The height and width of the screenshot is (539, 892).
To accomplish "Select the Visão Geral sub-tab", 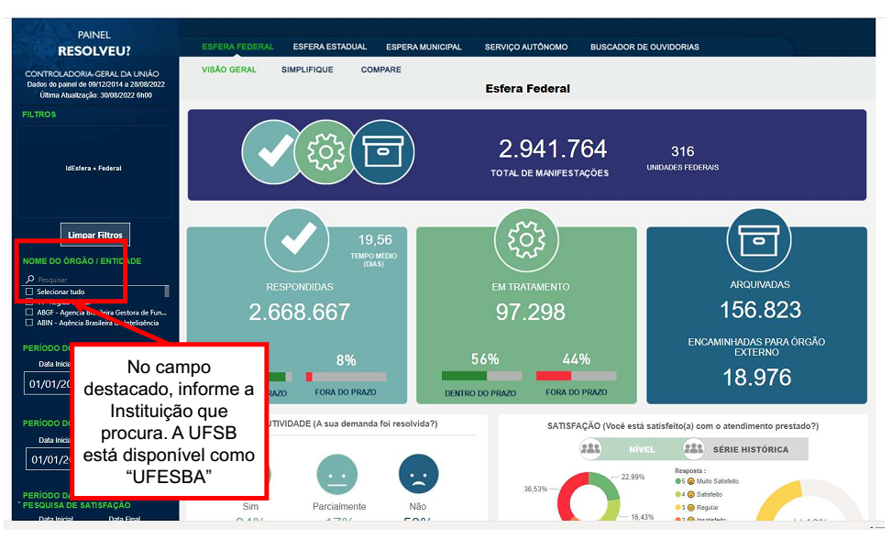I will [228, 70].
